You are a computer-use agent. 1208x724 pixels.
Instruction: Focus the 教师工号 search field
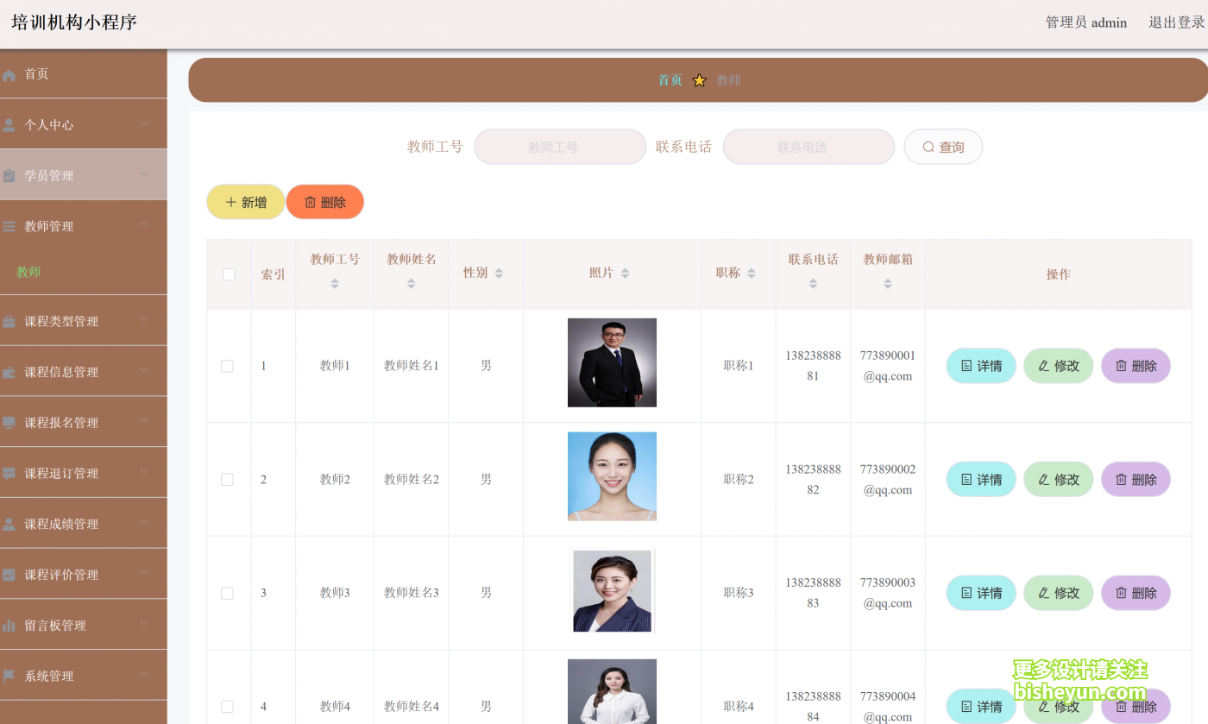click(560, 147)
